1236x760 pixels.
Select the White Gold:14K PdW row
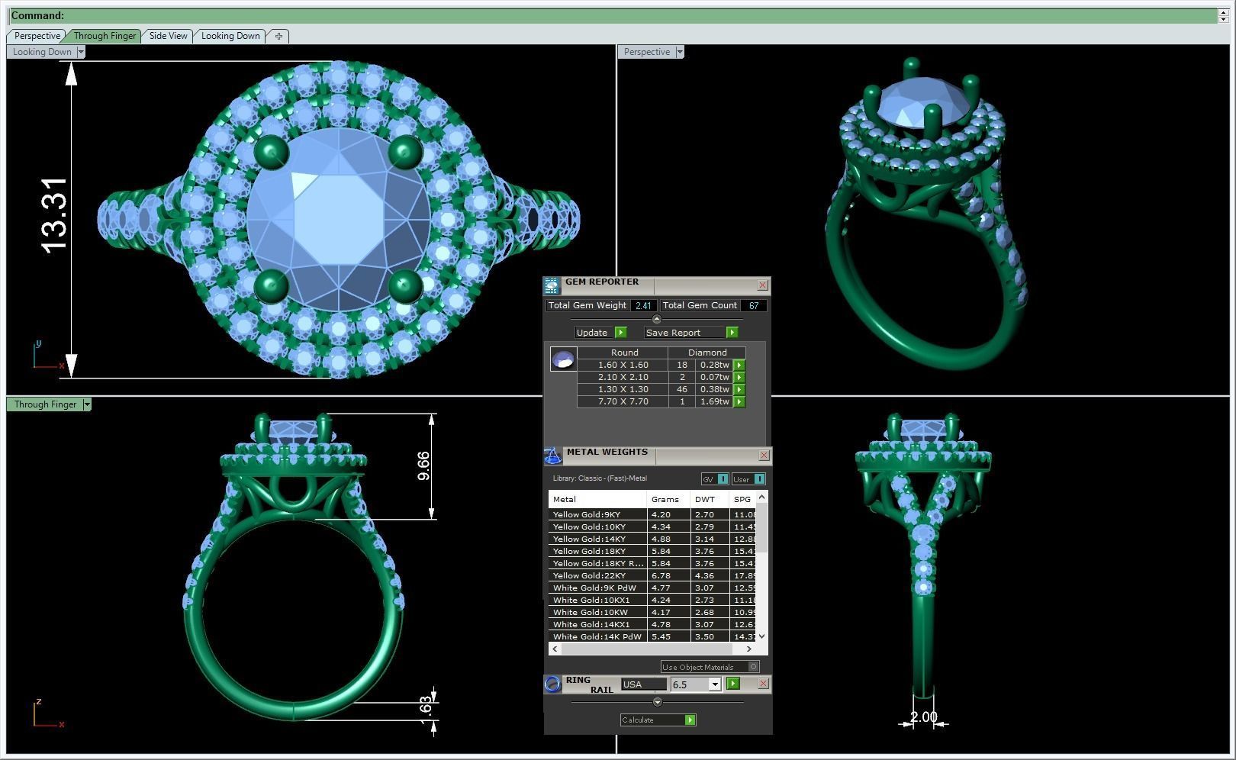(653, 636)
